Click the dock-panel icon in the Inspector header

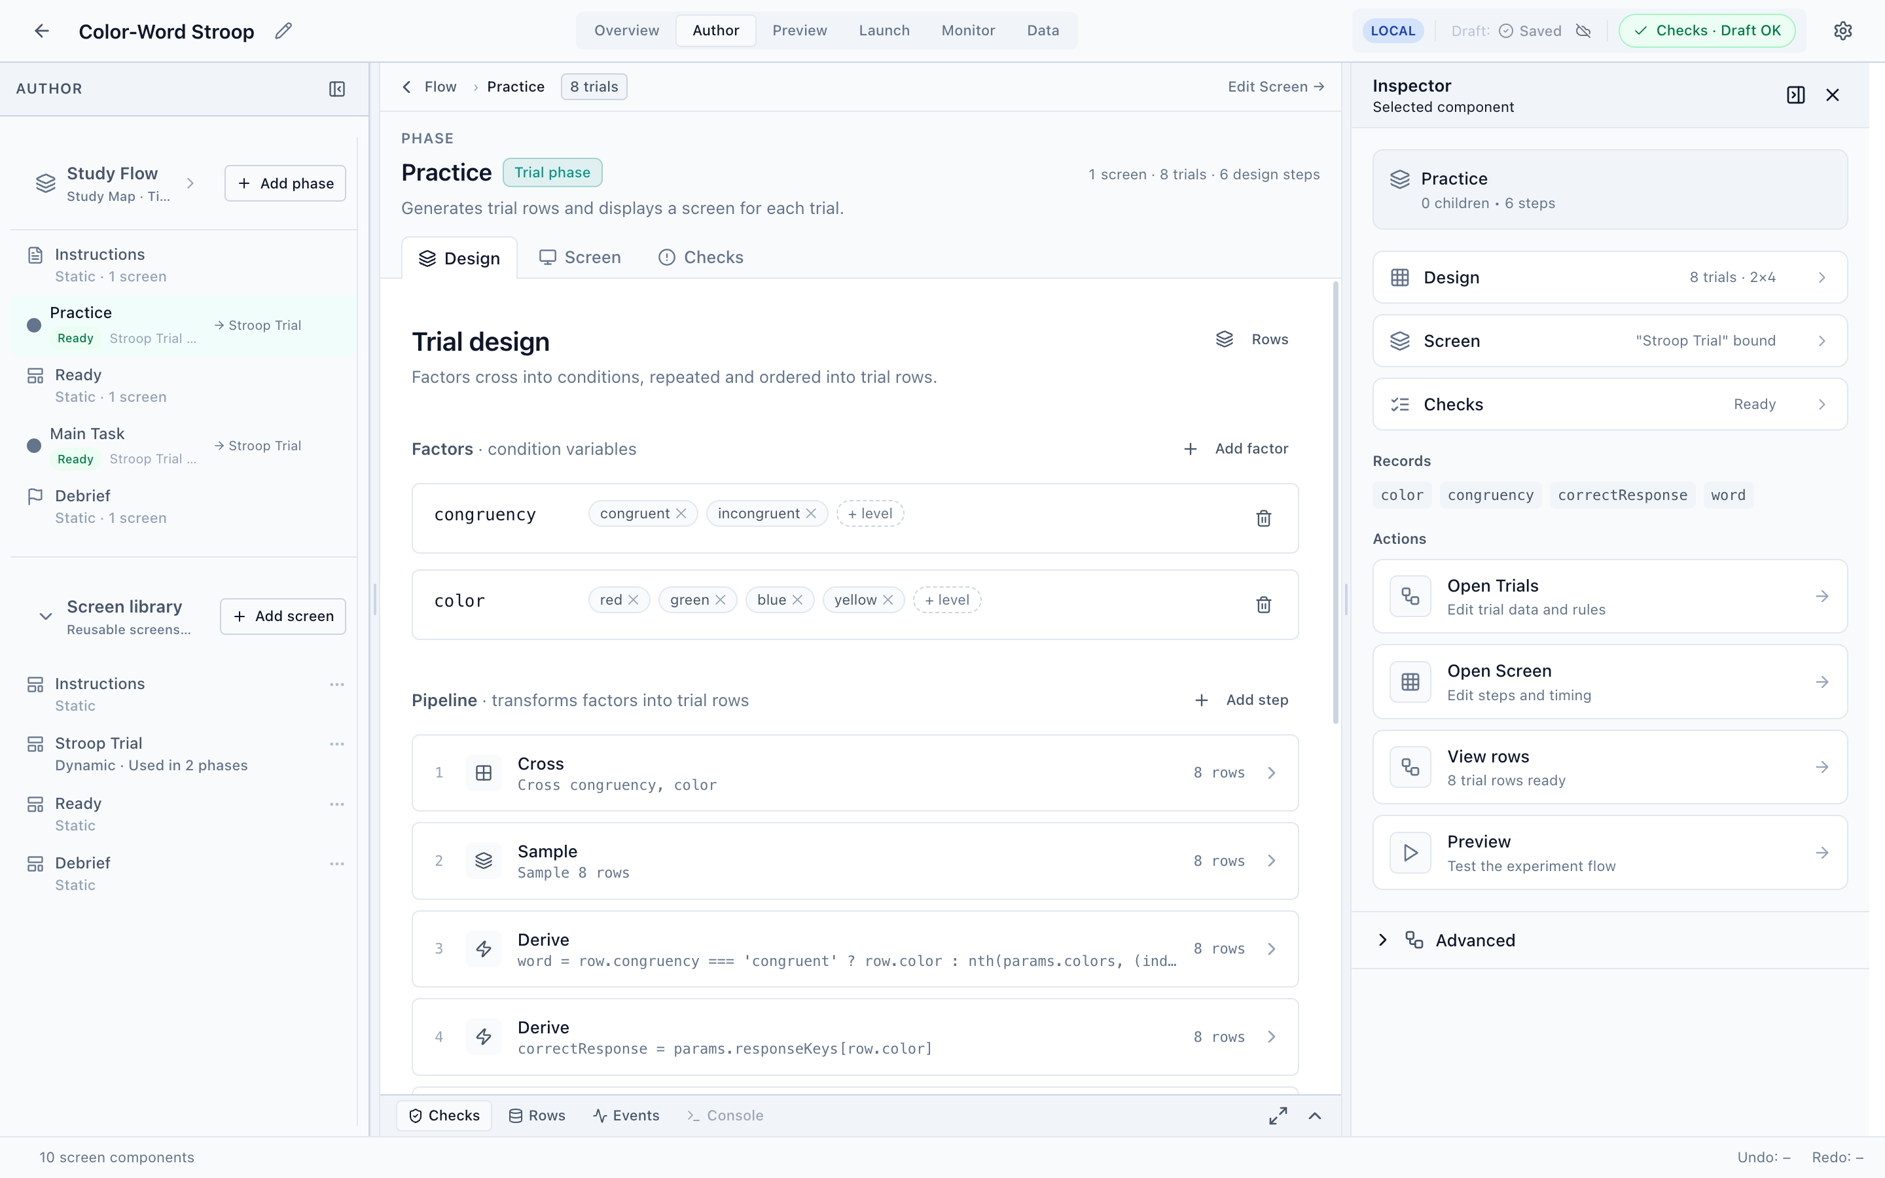tap(1795, 95)
